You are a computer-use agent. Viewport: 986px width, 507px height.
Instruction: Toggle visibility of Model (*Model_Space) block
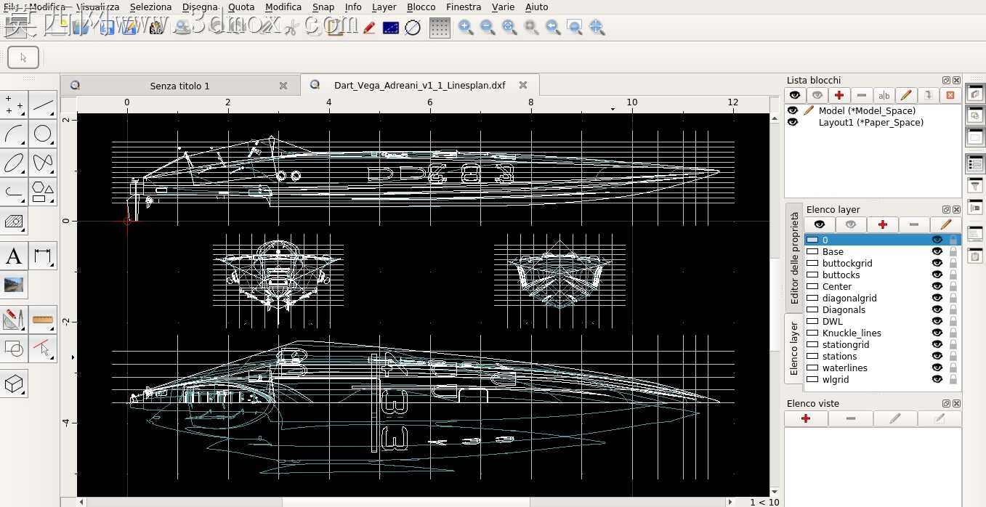tap(793, 110)
